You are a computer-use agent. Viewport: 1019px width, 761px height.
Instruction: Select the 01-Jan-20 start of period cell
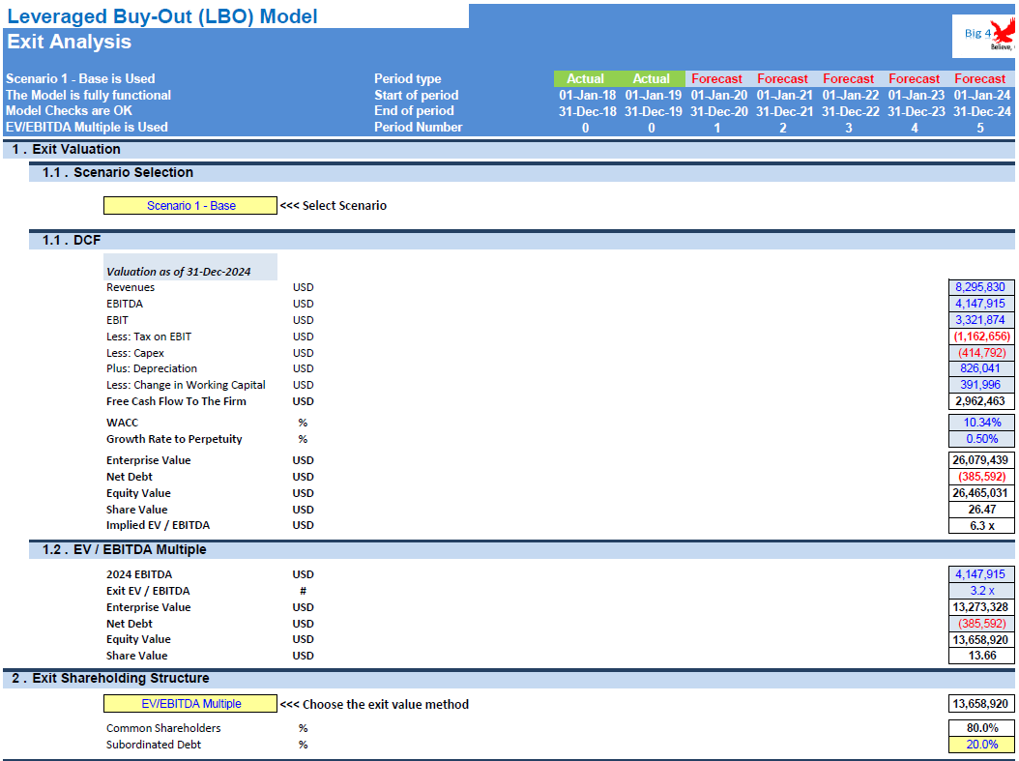[718, 96]
